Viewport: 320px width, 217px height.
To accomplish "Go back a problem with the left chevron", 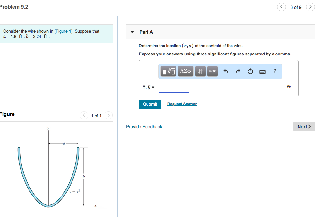I will [x=281, y=7].
